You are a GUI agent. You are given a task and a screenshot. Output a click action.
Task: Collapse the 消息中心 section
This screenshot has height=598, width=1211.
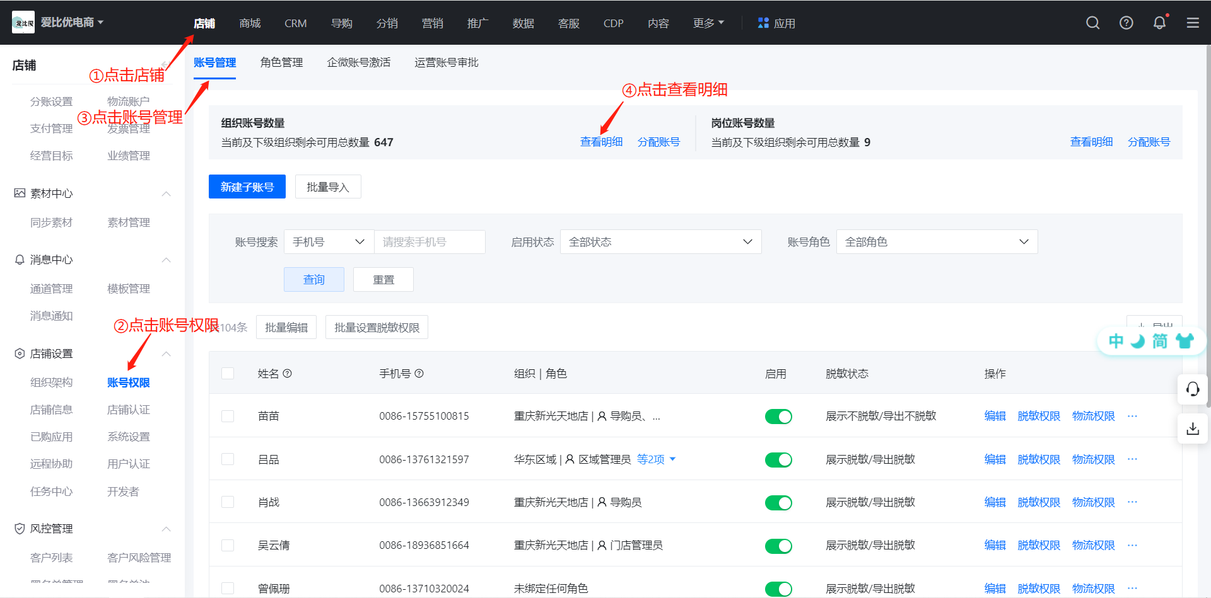pyautogui.click(x=167, y=260)
